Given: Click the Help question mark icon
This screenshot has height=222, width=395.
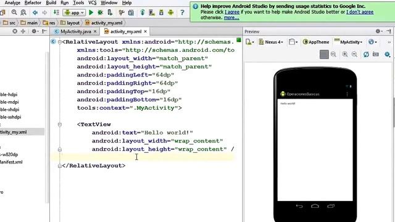Looking at the screenshot, I should 182,12.
